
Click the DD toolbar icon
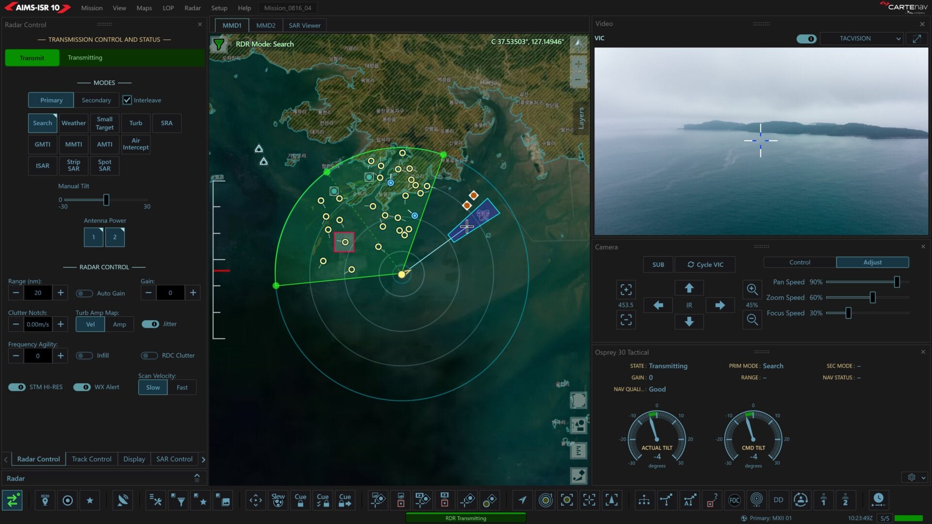(778, 500)
